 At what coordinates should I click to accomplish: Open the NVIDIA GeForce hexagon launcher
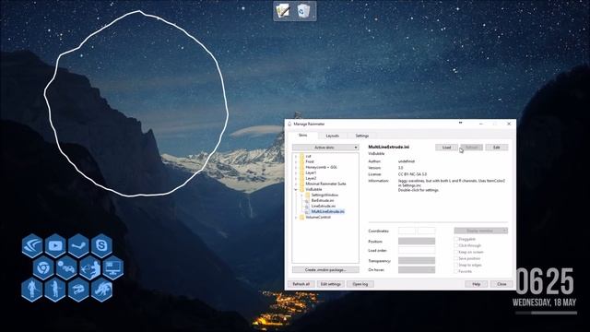tap(32, 246)
